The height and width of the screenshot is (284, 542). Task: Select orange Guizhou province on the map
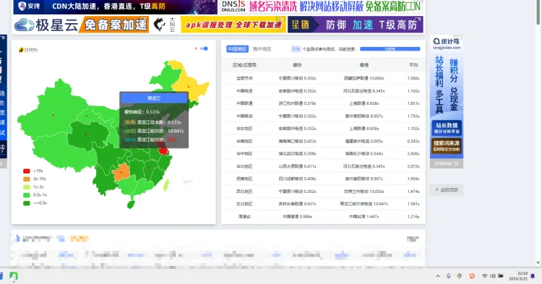pos(121,172)
